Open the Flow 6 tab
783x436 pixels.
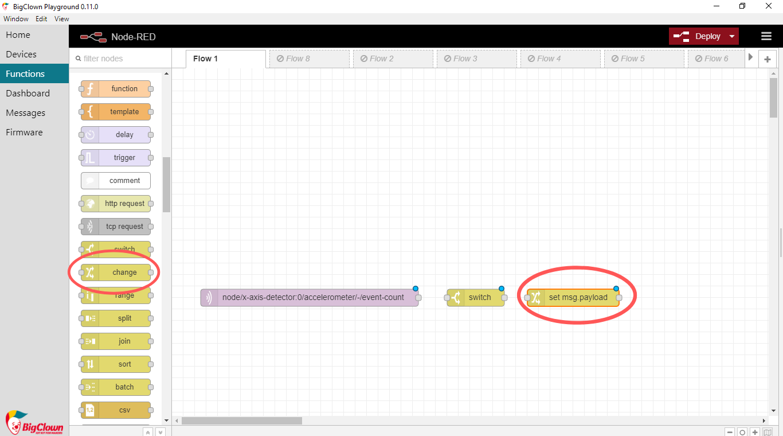click(x=717, y=59)
